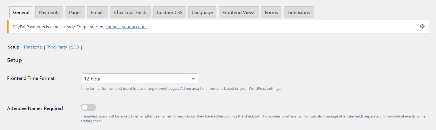Go to the Forms tab
The width and height of the screenshot is (436, 130).
tap(271, 13)
